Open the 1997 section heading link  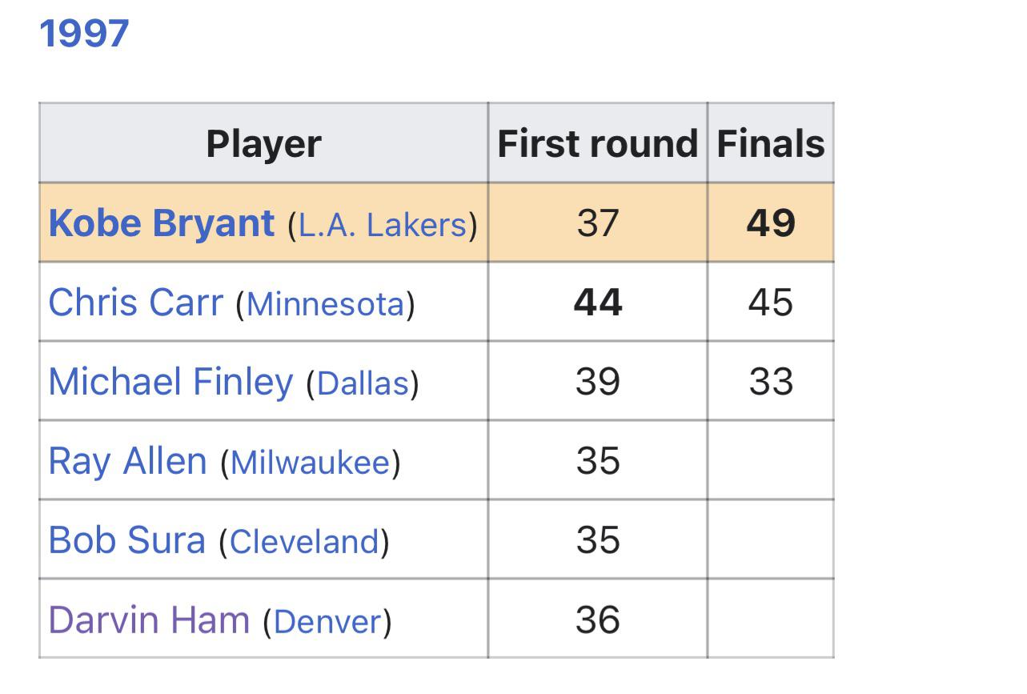coord(84,34)
